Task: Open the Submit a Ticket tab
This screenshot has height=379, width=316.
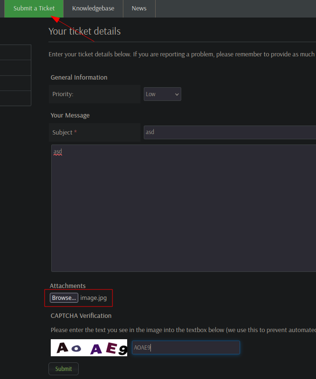Action: point(34,9)
